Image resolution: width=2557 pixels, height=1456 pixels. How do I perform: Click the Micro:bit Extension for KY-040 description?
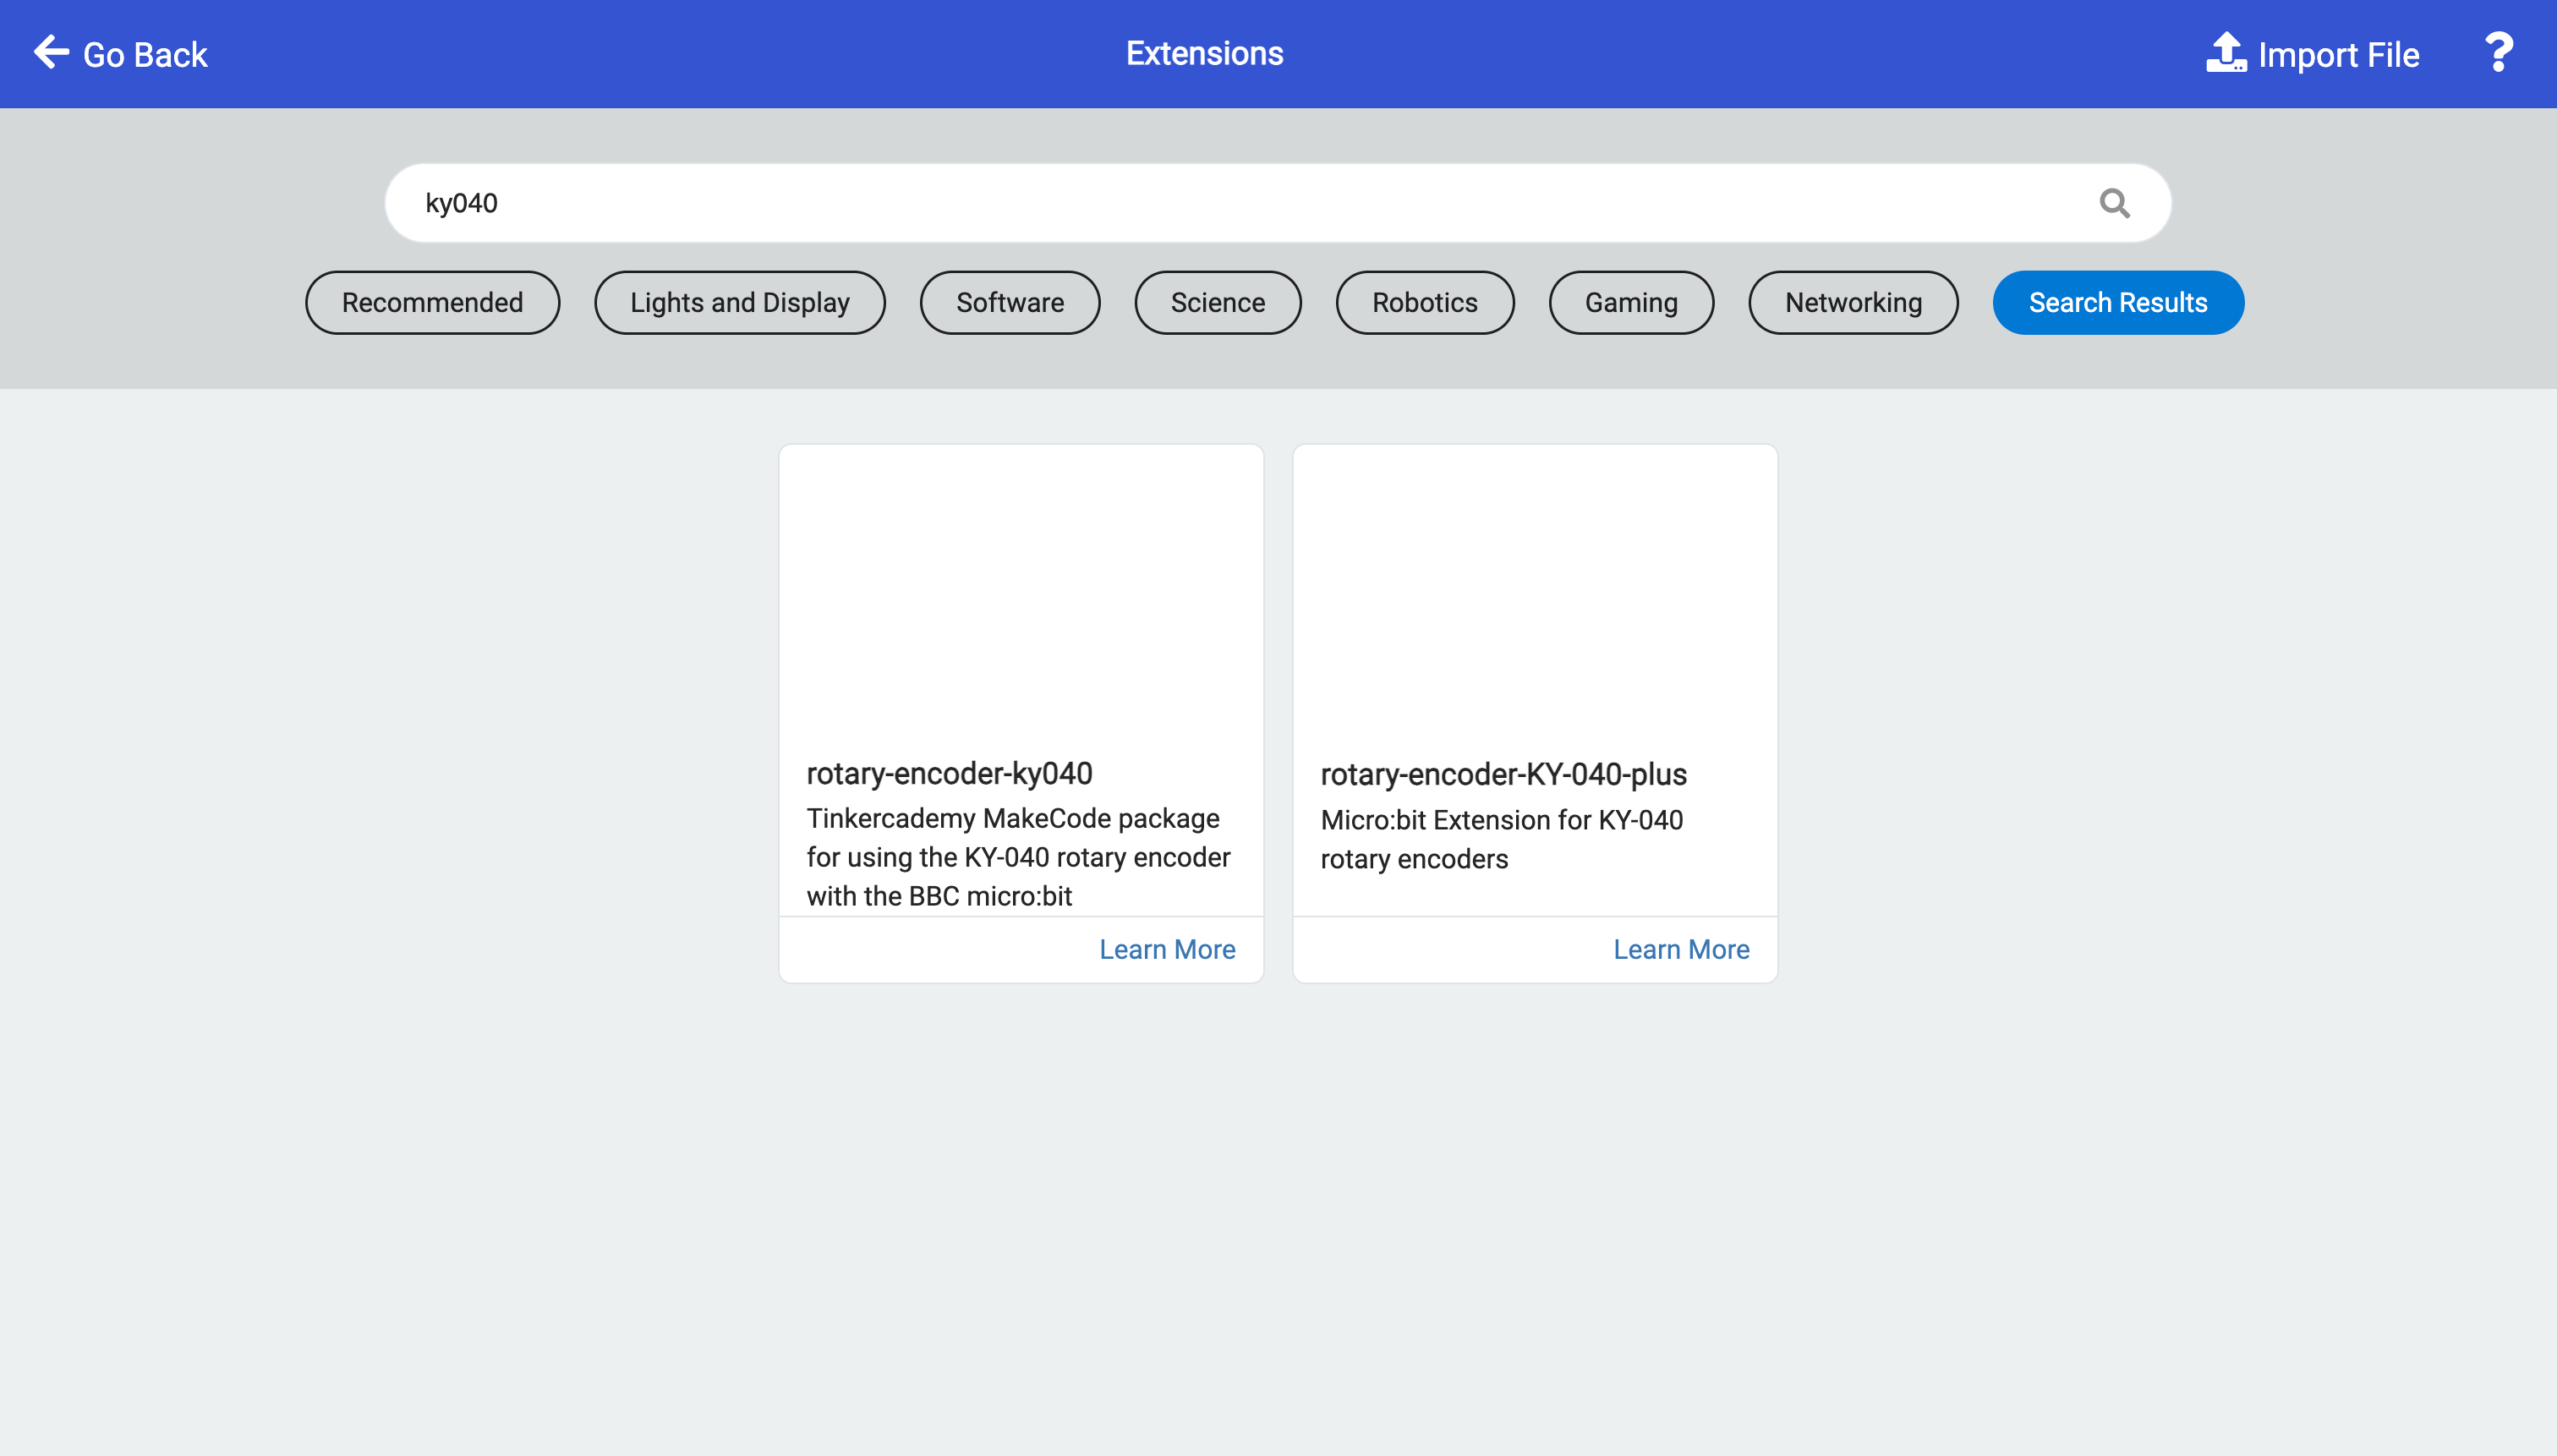1501,839
